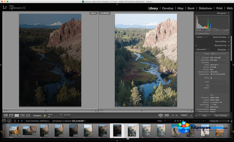Select the first filmstrip thumbnail with orange rocks
The image size is (234, 142).
[15, 130]
